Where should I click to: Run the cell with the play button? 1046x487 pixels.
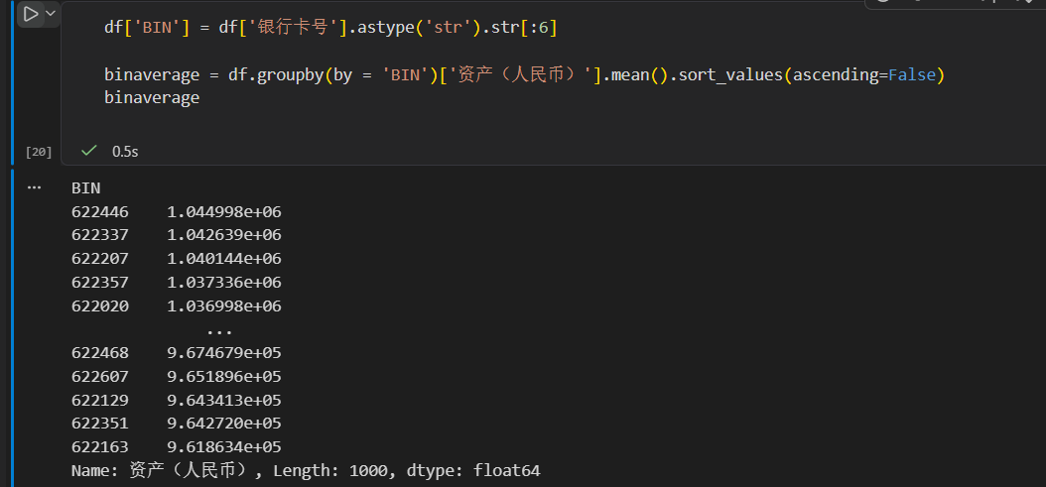tap(31, 14)
